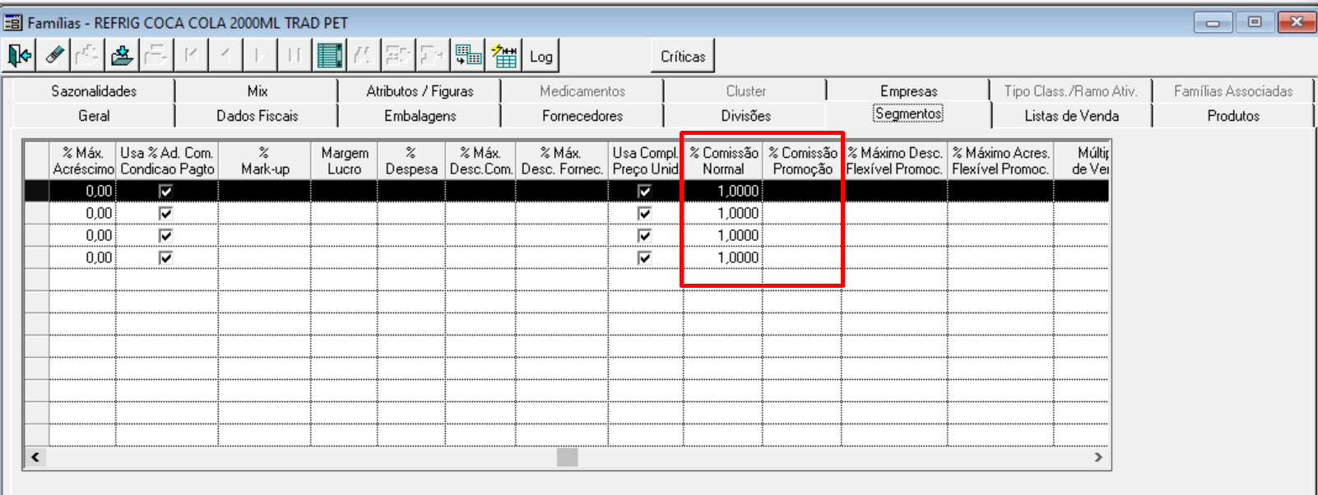1318x495 pixels.
Task: Click the lightning column auto-fit icon
Action: (504, 56)
